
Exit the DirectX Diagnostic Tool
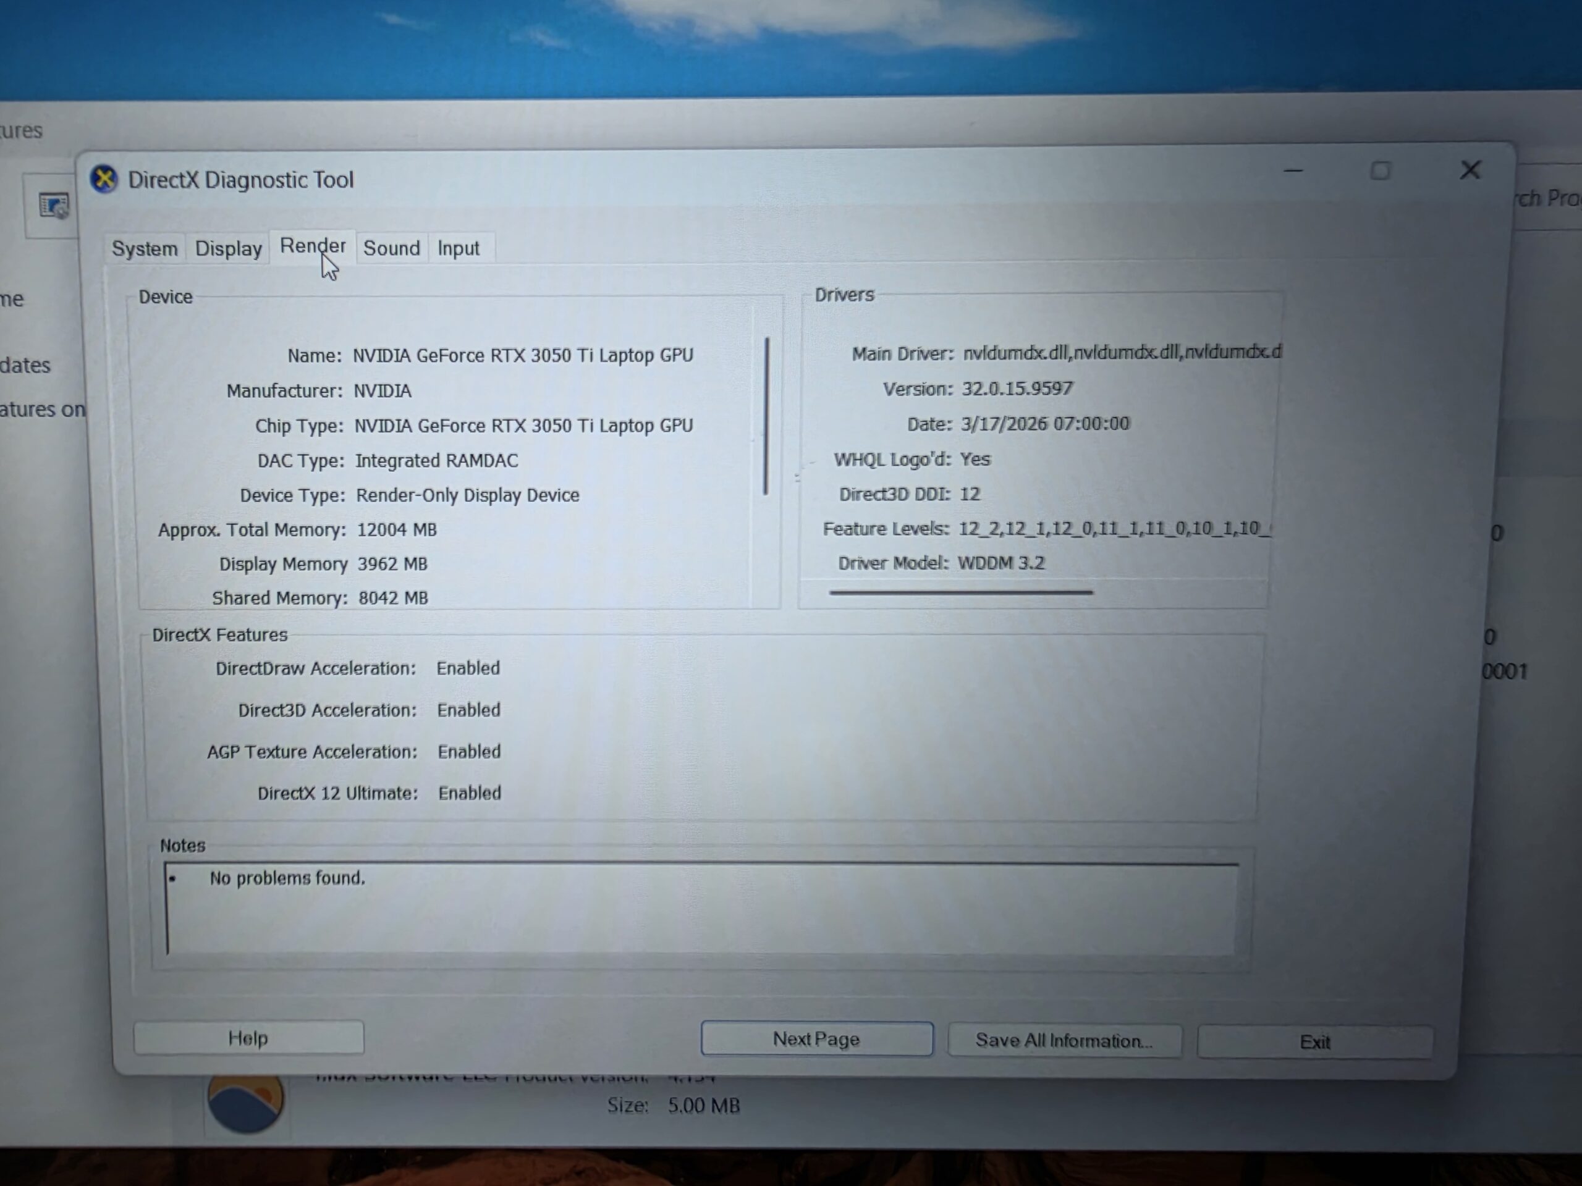(x=1314, y=1042)
